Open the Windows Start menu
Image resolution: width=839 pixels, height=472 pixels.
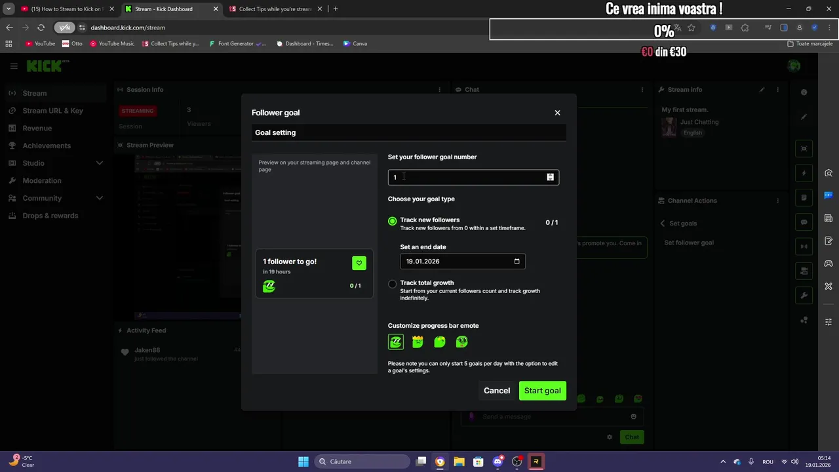[x=303, y=462]
